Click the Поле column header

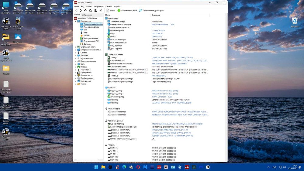click(x=108, y=15)
